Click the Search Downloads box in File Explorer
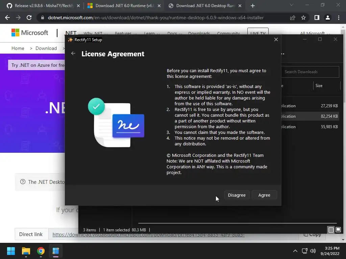 [x=310, y=72]
